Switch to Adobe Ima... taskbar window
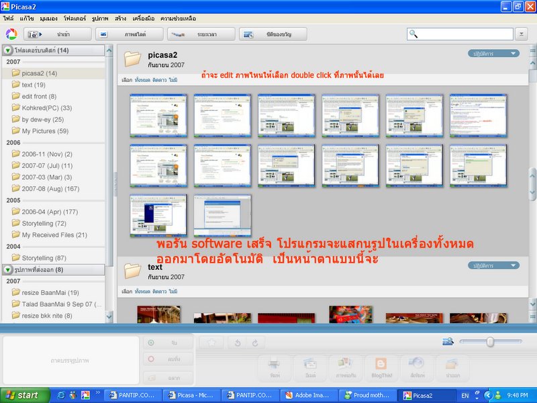Viewport: 537px width, 403px height. coord(309,396)
